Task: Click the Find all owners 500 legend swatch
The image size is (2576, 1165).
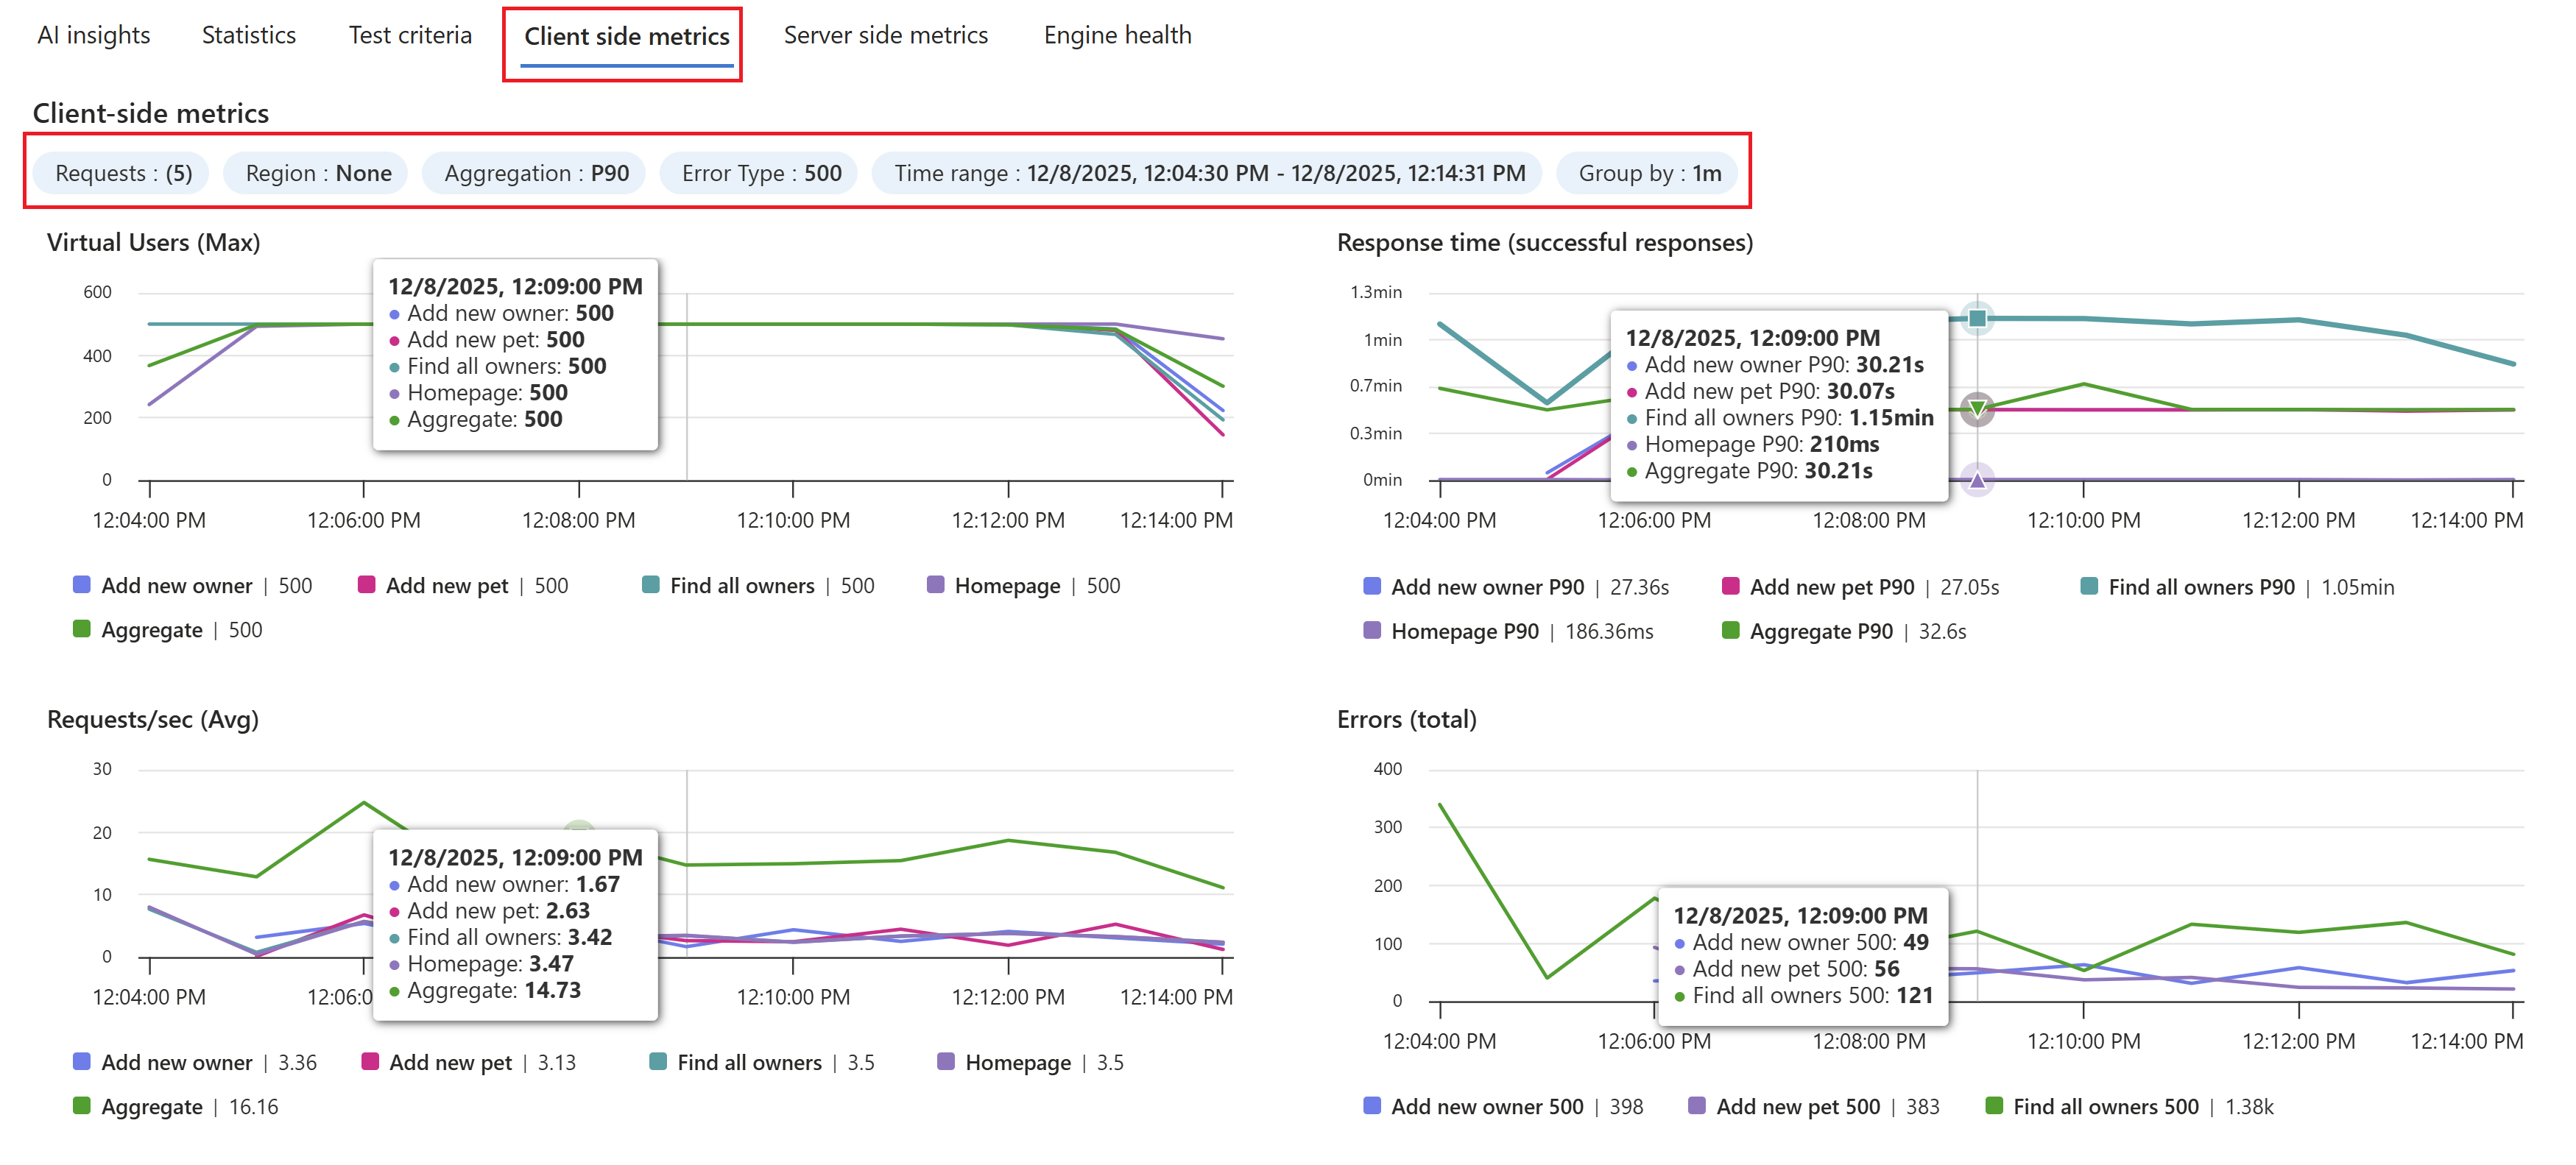Action: [1993, 1106]
